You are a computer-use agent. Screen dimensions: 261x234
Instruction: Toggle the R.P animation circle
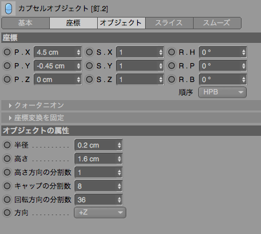point(172,66)
